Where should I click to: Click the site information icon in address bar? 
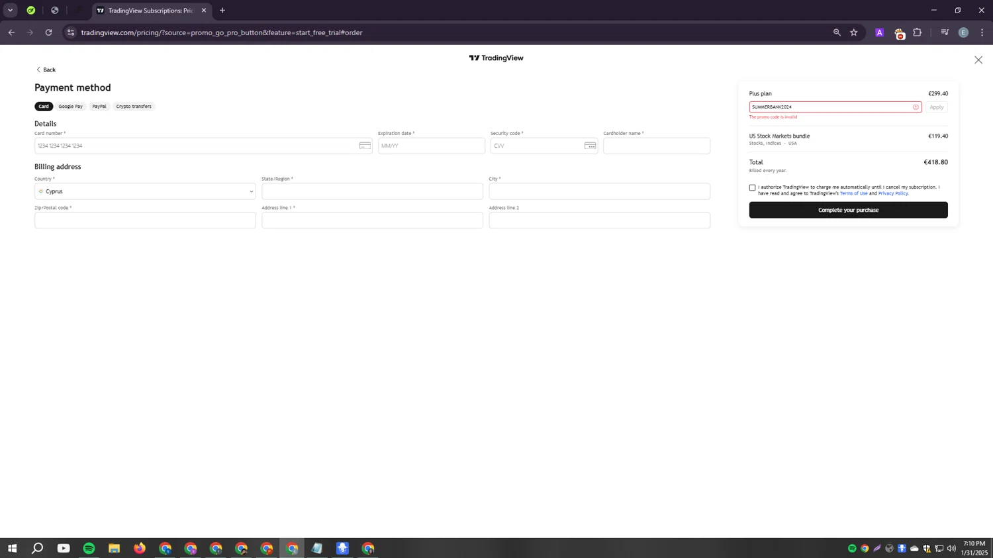(x=71, y=32)
